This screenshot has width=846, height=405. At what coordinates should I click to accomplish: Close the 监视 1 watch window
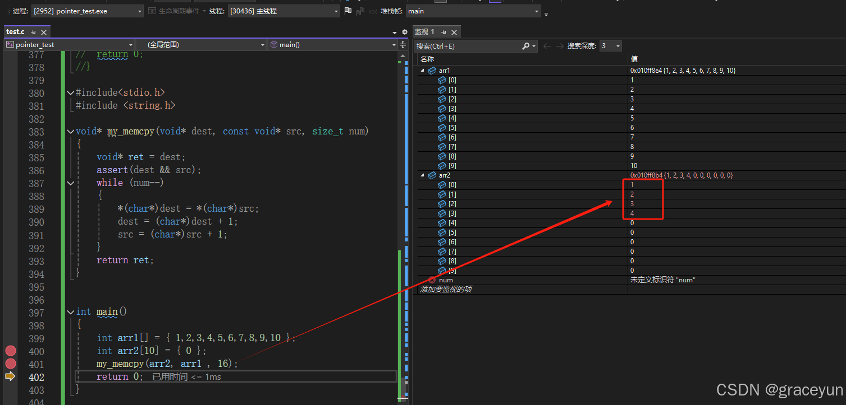pos(454,32)
